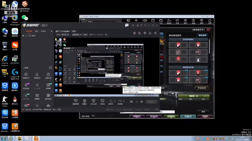Select the leftmost purple bottom tab in Counter-Strike Online

(x=137, y=116)
